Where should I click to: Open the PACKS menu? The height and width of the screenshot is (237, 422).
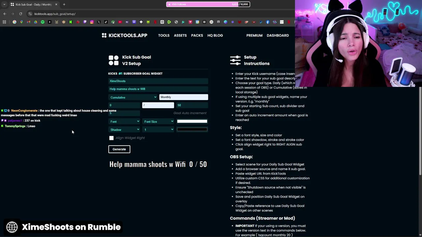point(197,35)
